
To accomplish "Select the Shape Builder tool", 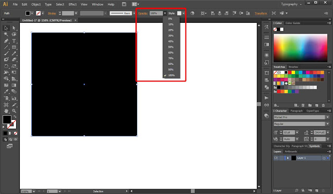I will pyautogui.click(x=6, y=79).
